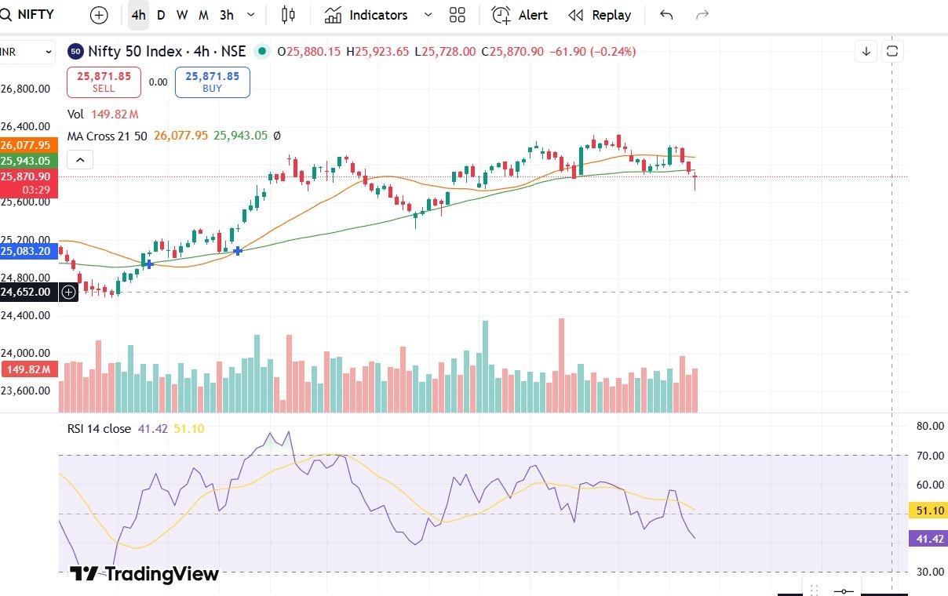Screen dimensions: 948x596
Task: Start bar Replay mode
Action: click(600, 15)
